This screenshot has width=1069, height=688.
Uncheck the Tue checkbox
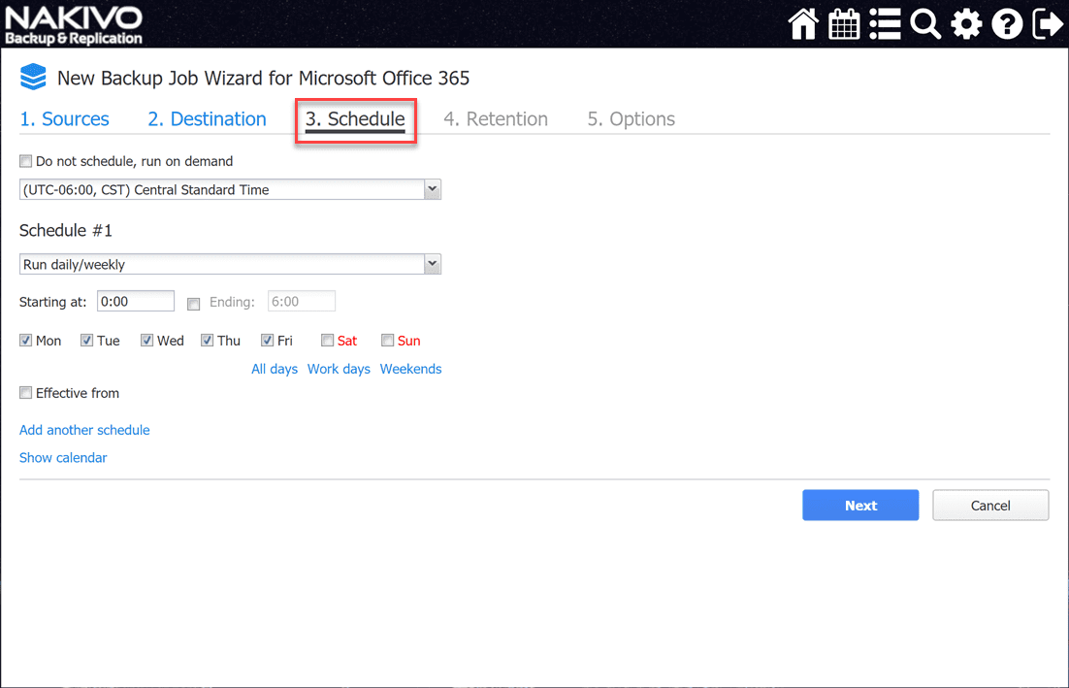pos(86,341)
